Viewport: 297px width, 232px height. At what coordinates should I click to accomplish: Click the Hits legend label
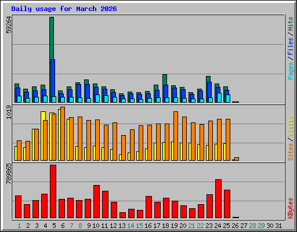(x=291, y=24)
